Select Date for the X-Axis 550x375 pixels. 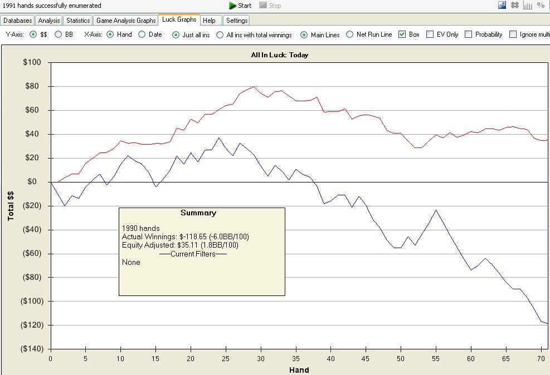(x=142, y=34)
